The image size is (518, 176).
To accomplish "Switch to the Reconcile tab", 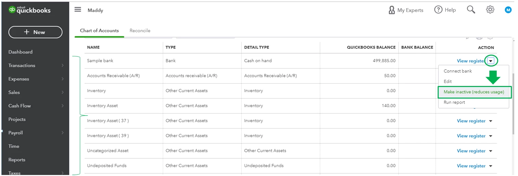I will click(x=140, y=30).
